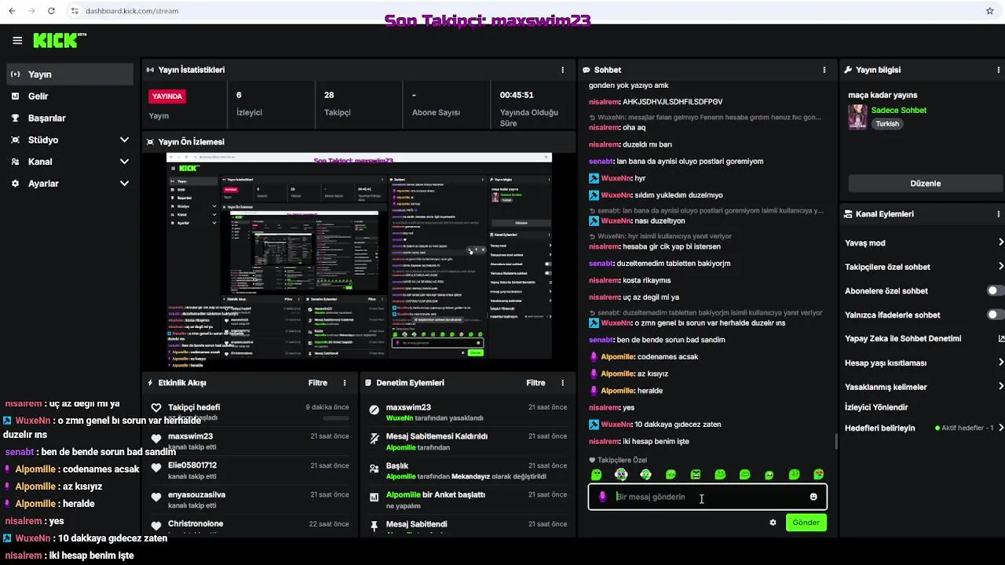Click the stream category thumbnail in Yayın bilgisi
The image size is (1005, 565).
(857, 117)
